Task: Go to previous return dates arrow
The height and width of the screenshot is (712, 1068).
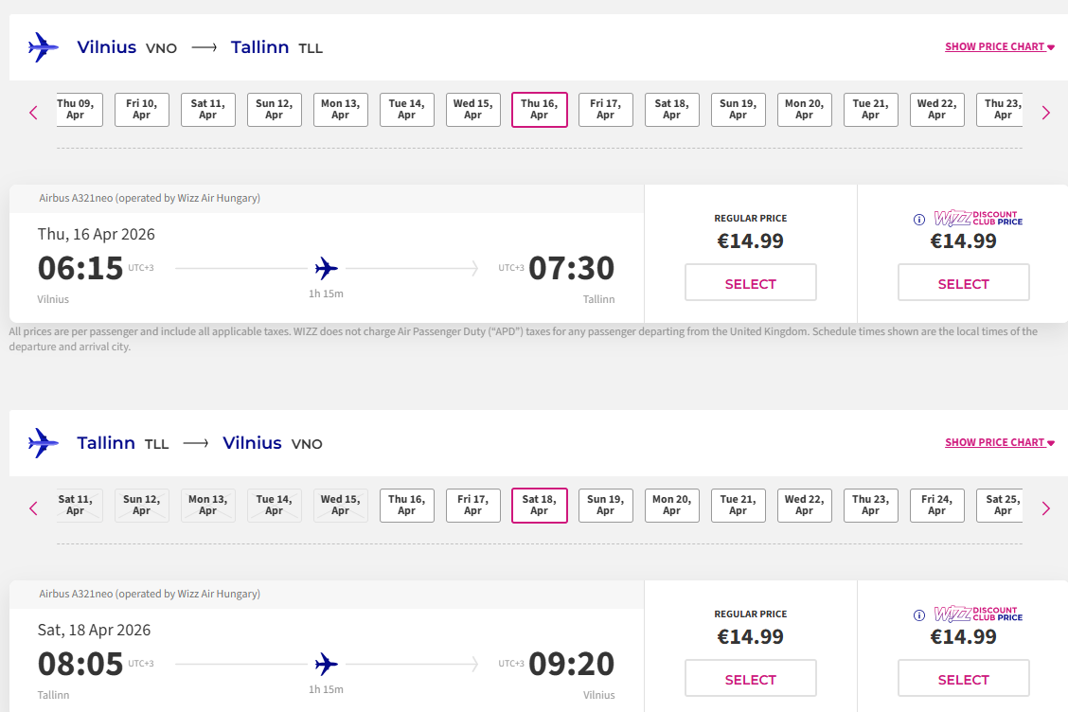Action: [x=33, y=508]
